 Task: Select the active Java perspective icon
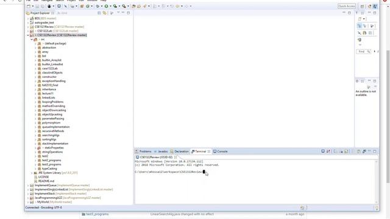[375, 6]
